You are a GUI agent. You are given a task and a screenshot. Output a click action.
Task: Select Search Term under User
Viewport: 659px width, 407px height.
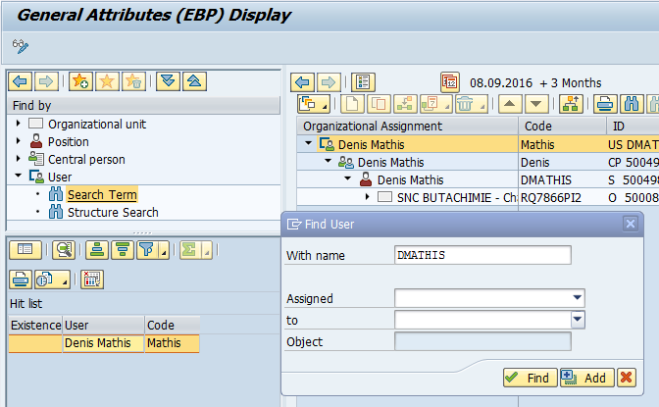tap(102, 194)
